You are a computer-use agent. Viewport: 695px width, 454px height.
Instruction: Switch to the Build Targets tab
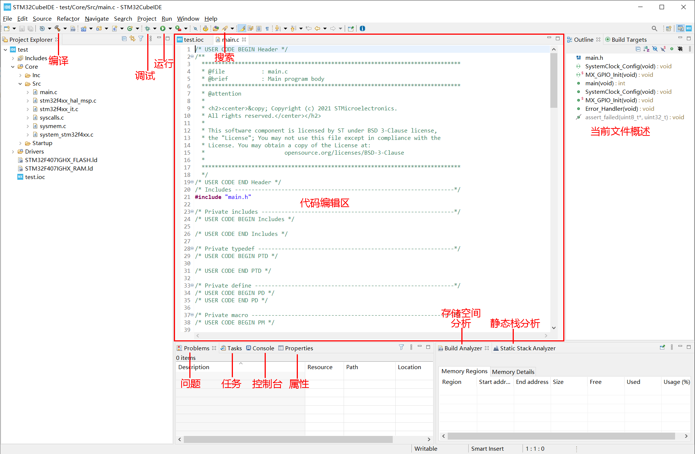click(x=626, y=39)
